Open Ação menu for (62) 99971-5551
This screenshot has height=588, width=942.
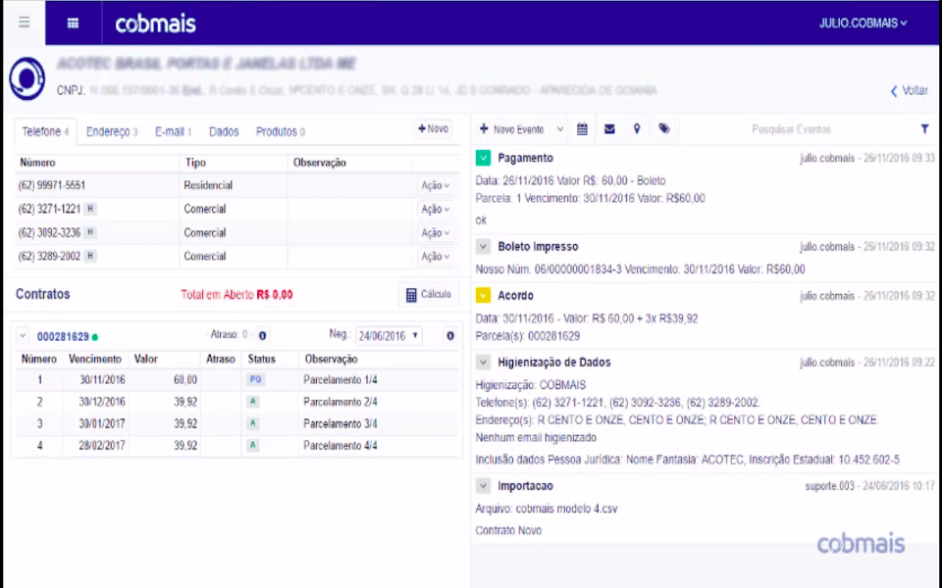click(435, 185)
